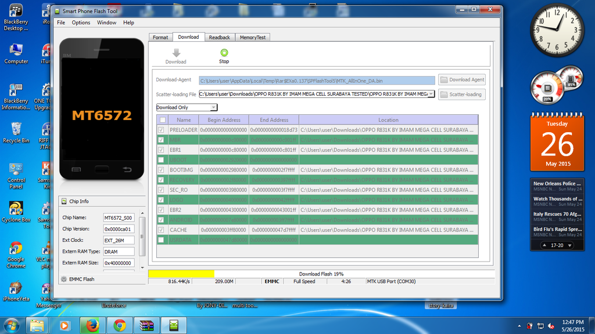
Task: Toggle the UBOOT partition checkbox
Action: 161,159
